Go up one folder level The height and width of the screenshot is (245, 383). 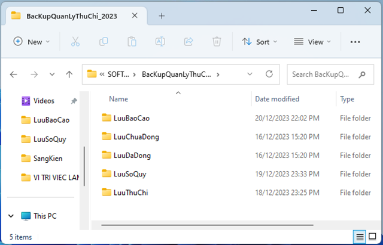[x=69, y=75]
